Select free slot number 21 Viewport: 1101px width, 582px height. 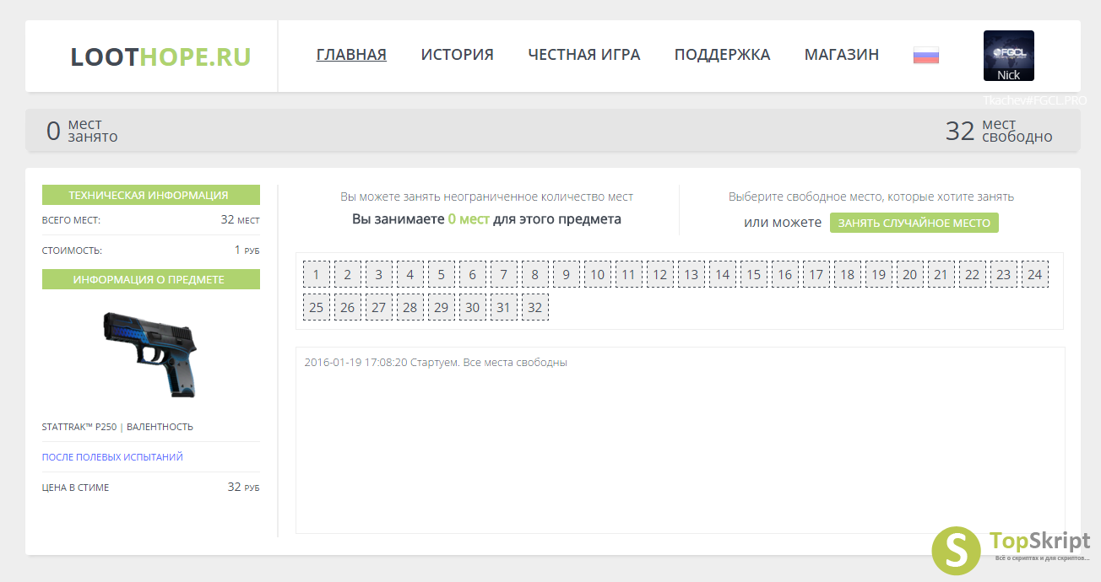point(941,274)
